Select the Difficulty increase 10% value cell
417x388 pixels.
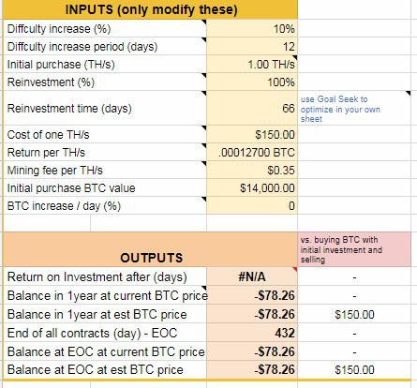pos(252,28)
